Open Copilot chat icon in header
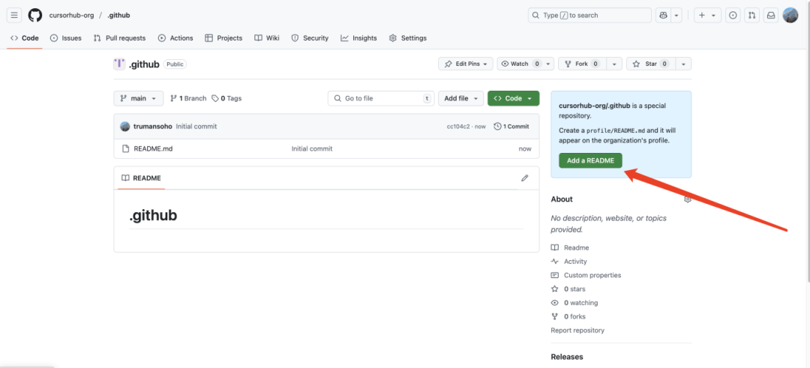 pyautogui.click(x=663, y=15)
